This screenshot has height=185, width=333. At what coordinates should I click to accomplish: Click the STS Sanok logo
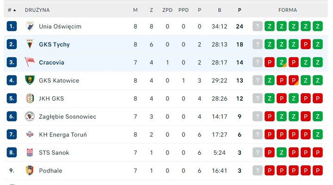point(30,153)
